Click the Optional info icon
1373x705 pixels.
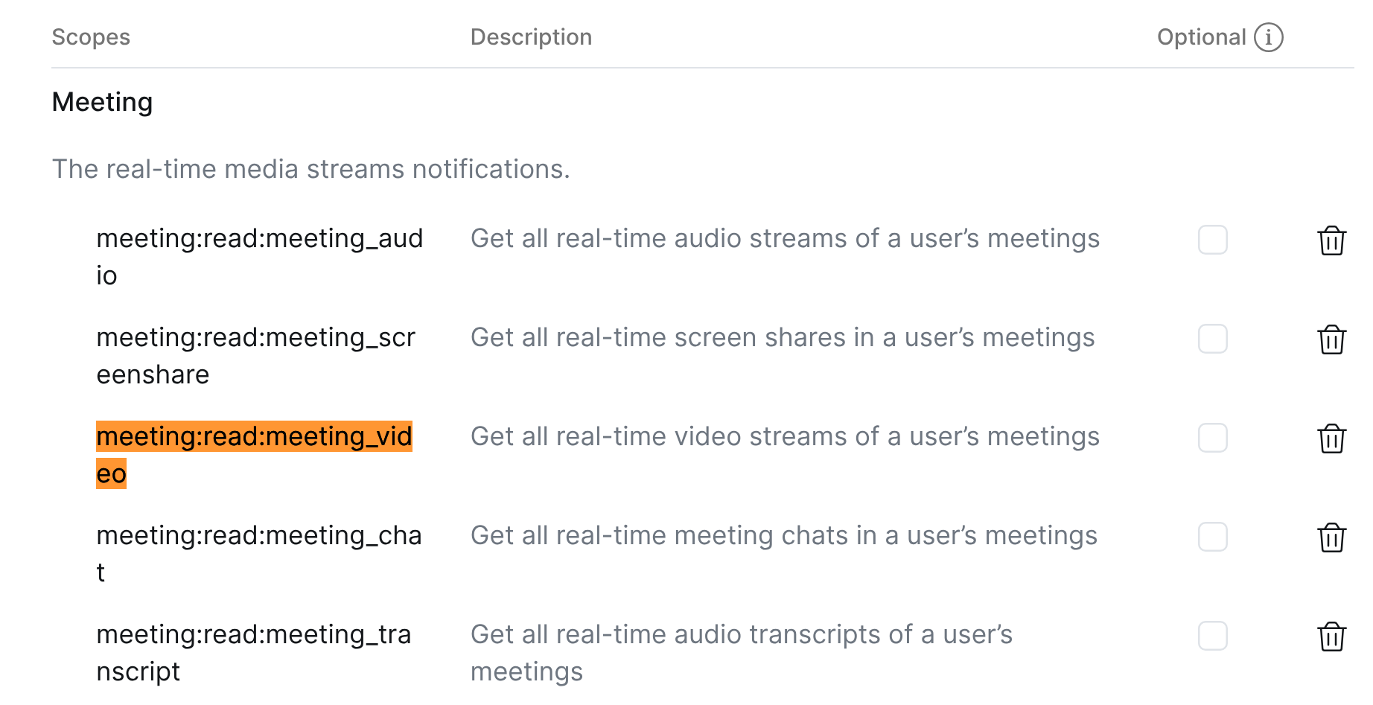tap(1268, 37)
